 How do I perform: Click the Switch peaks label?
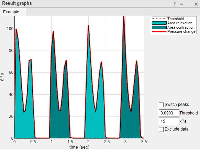[177, 105]
